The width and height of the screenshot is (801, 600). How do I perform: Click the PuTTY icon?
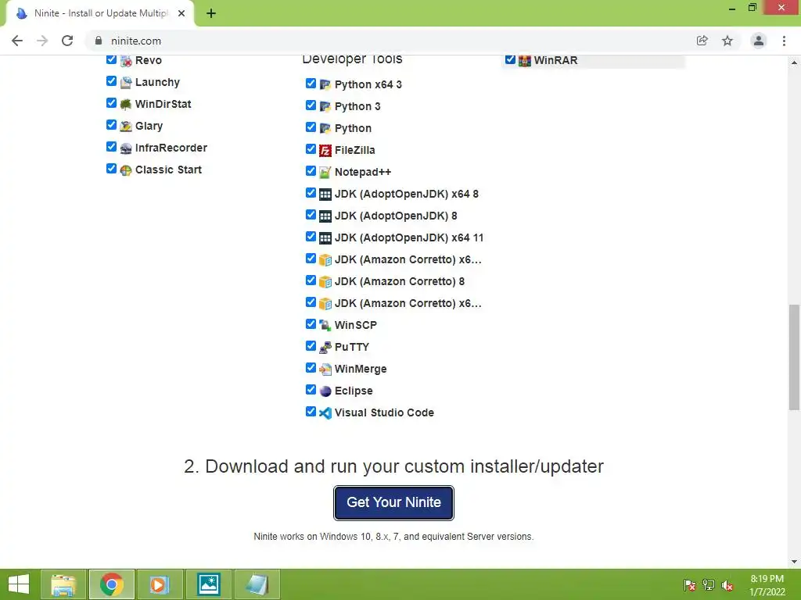(x=325, y=348)
